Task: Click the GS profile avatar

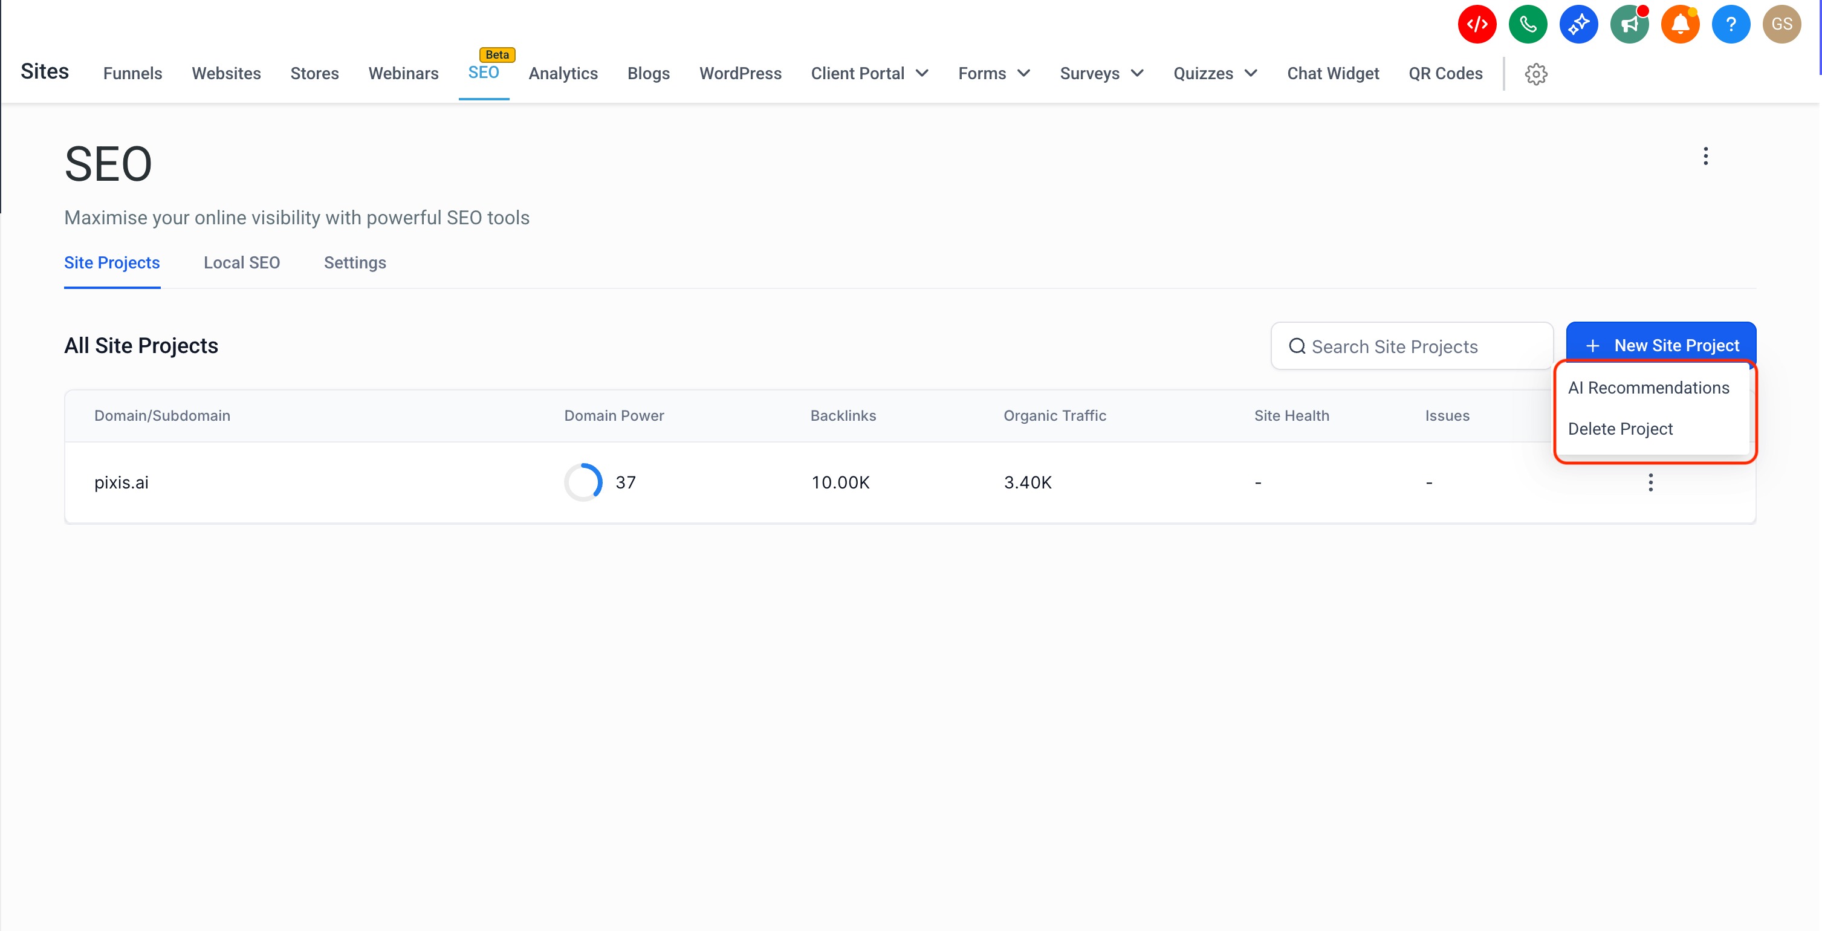Action: click(x=1781, y=24)
